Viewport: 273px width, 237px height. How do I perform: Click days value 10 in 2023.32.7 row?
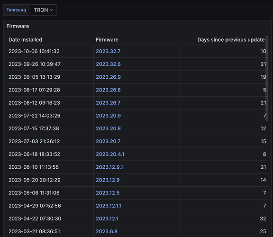pyautogui.click(x=263, y=51)
